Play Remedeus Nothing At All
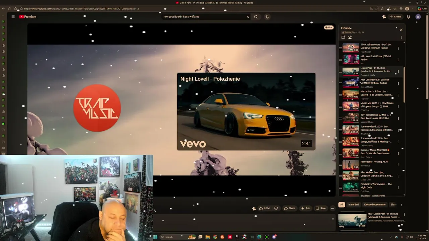The height and width of the screenshot is (241, 429). pos(351,165)
